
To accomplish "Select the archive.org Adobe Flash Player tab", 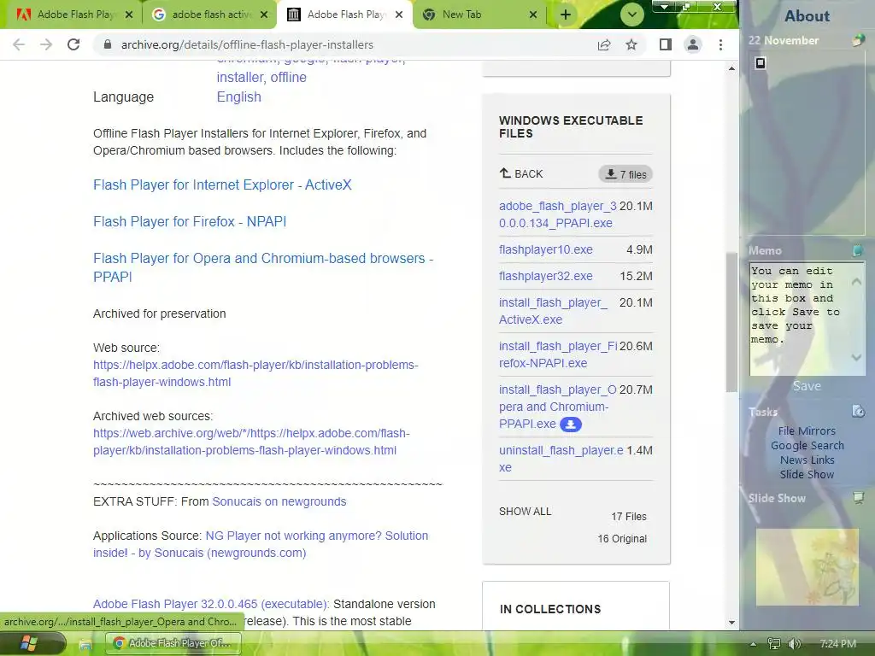I will (x=345, y=15).
